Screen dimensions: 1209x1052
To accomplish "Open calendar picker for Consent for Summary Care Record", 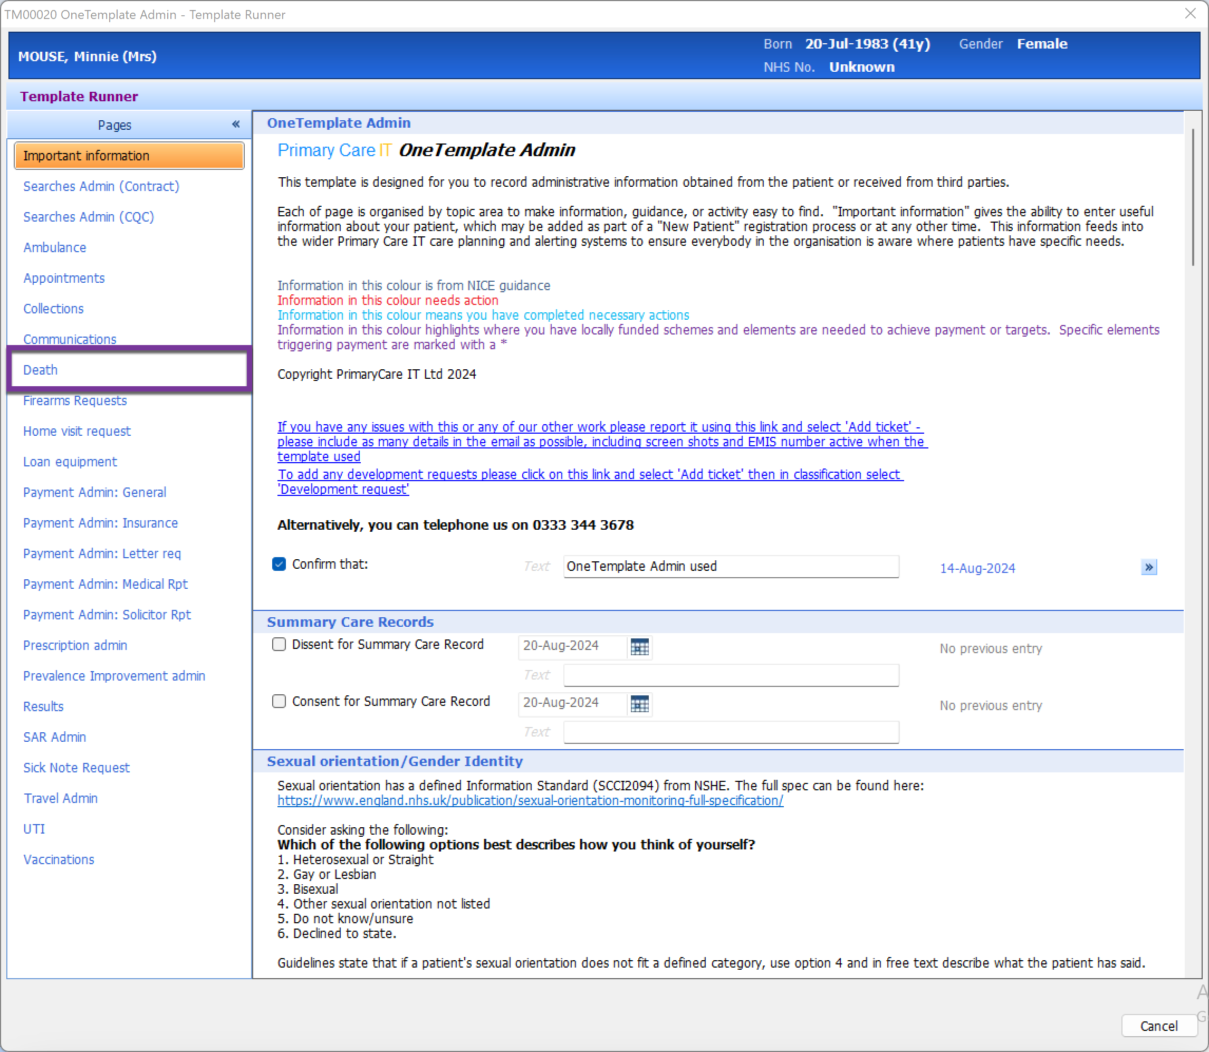I will pos(639,704).
